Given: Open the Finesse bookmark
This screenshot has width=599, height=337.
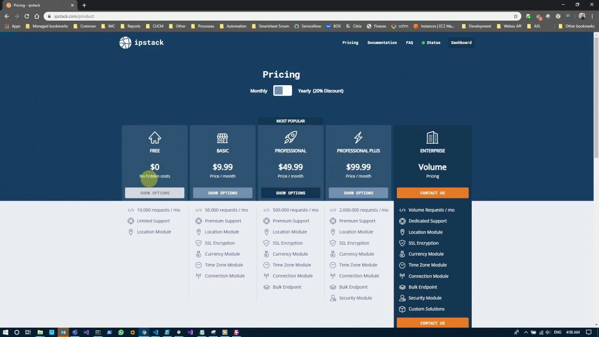Looking at the screenshot, I should tap(376, 26).
